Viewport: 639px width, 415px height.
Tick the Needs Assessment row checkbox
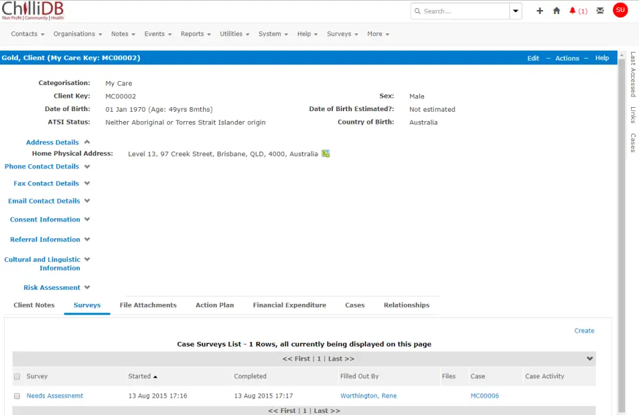pyautogui.click(x=17, y=396)
